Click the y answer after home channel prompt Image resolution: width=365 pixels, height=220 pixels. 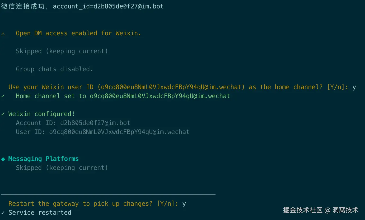tap(354, 87)
